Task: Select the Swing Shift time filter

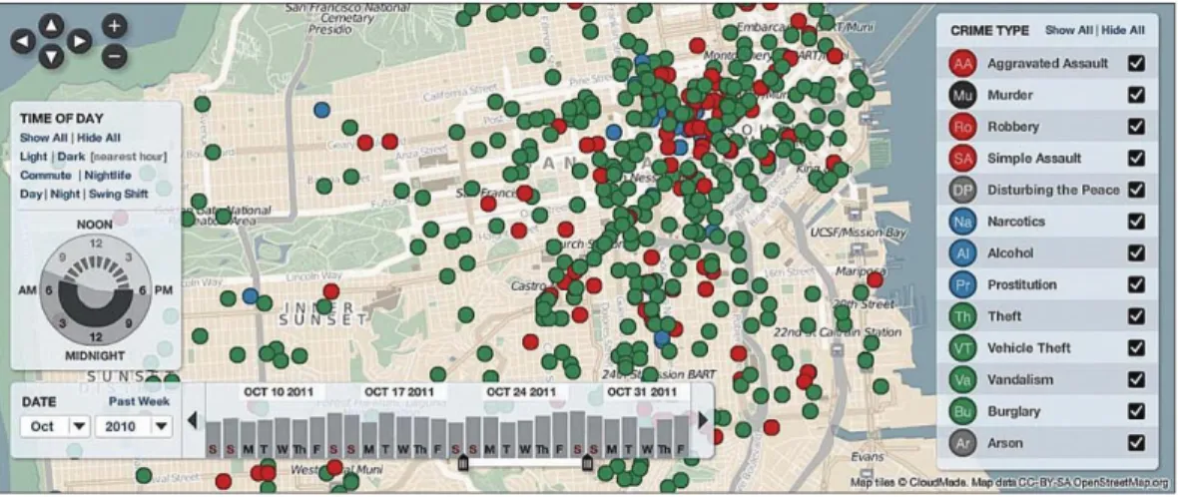Action: pyautogui.click(x=118, y=194)
